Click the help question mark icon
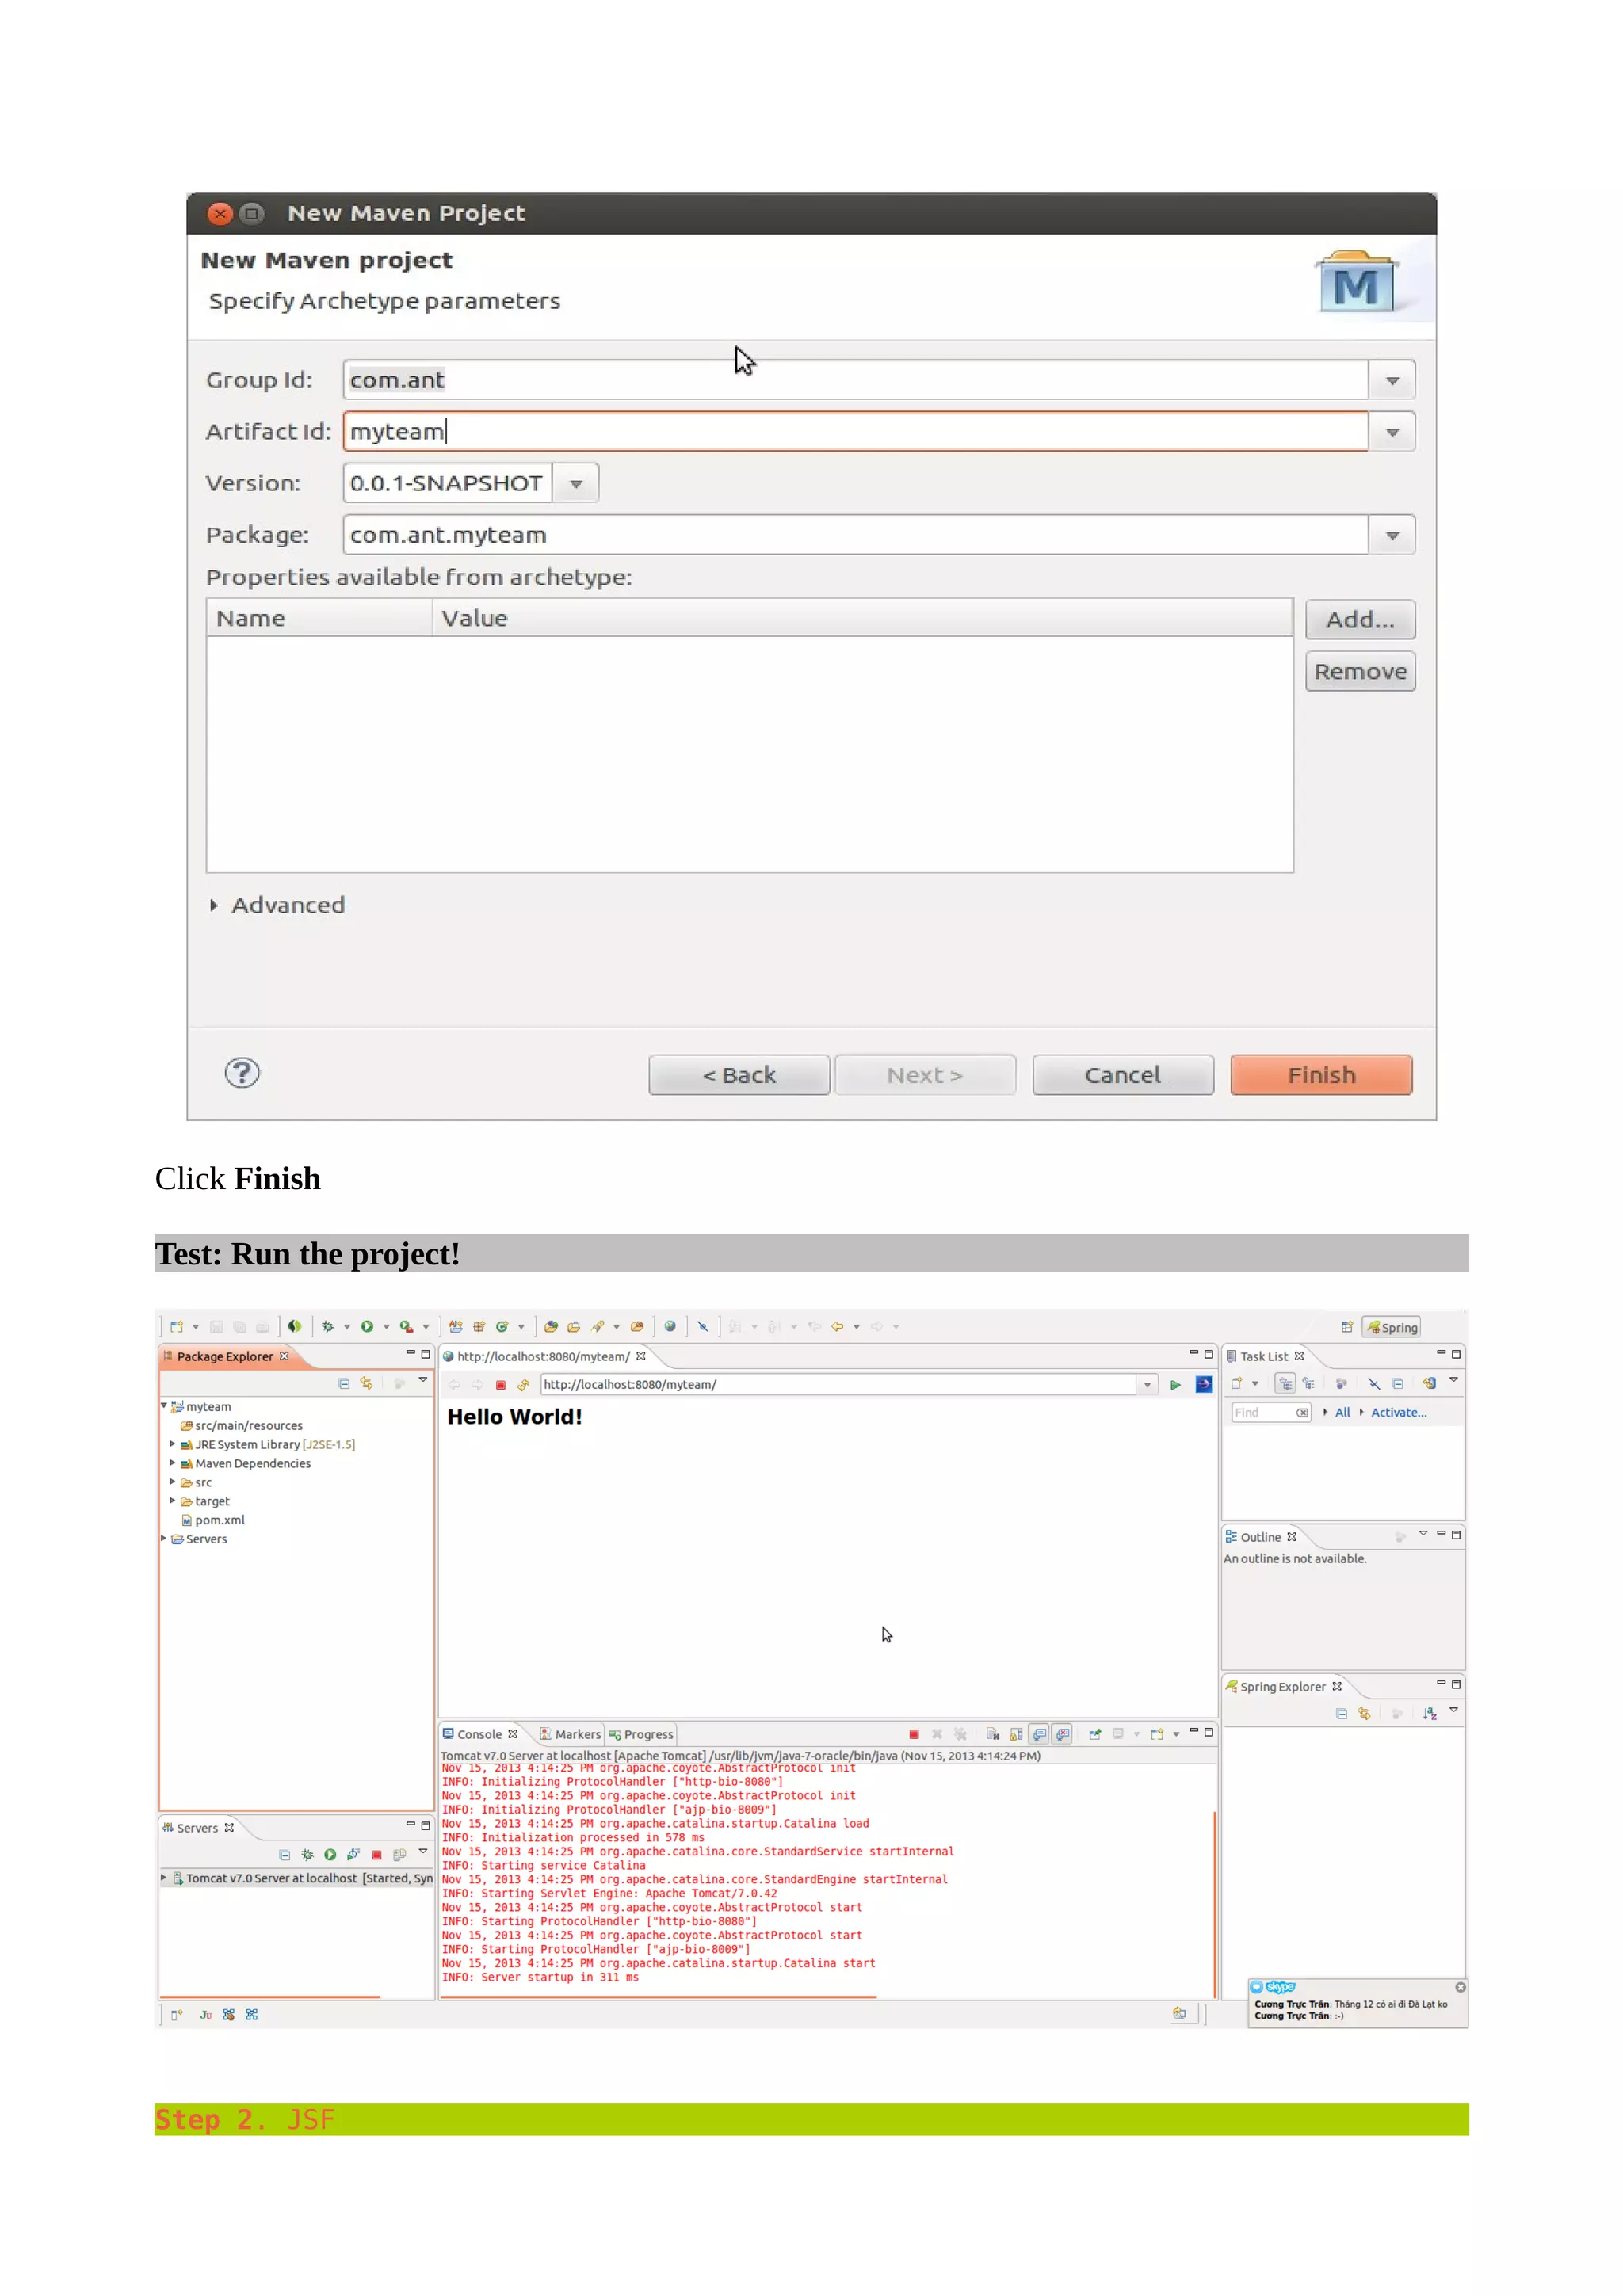Image resolution: width=1623 pixels, height=2296 pixels. click(242, 1073)
